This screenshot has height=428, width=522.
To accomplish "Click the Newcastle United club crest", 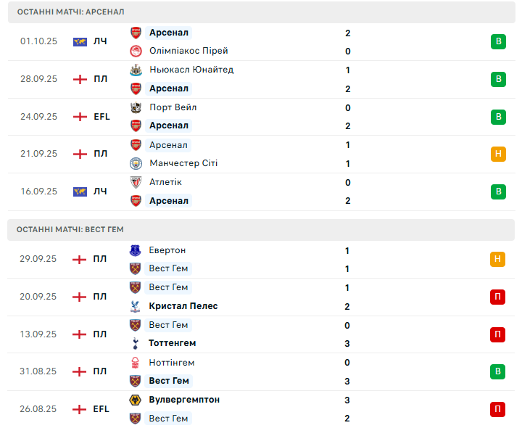I will click(x=136, y=70).
